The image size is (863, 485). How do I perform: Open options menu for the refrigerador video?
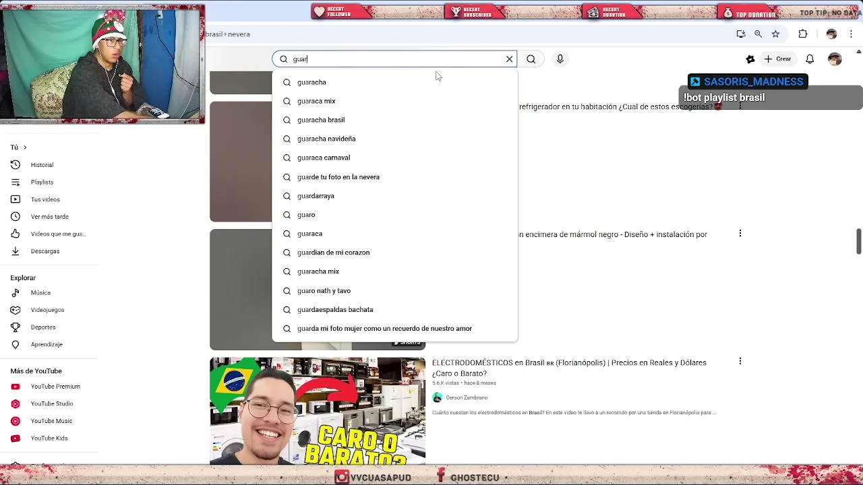point(740,106)
